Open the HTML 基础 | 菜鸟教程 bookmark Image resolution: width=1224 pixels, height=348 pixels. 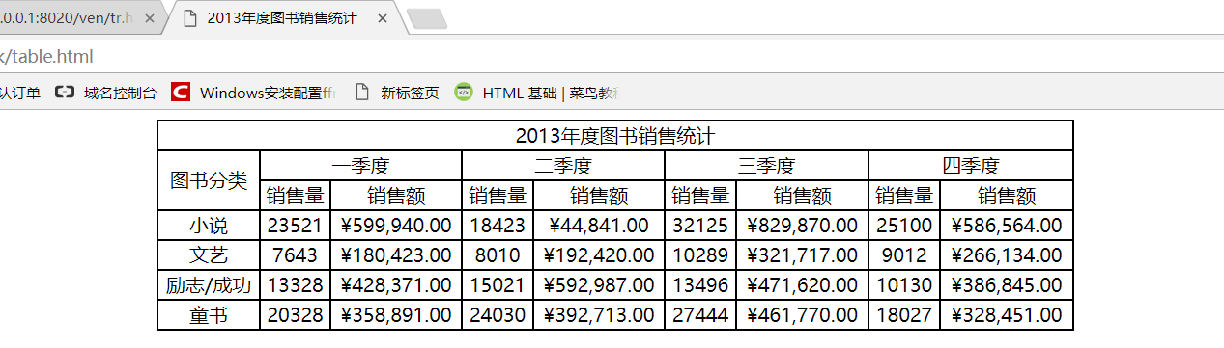click(537, 93)
